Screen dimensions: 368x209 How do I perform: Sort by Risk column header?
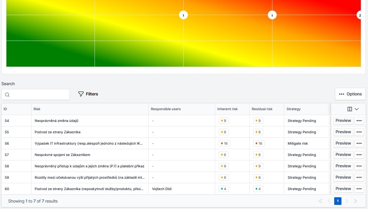coord(37,109)
